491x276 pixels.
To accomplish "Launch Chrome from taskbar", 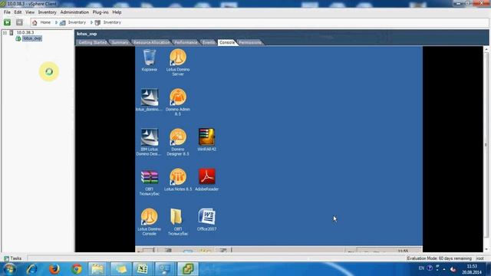I will point(77,269).
